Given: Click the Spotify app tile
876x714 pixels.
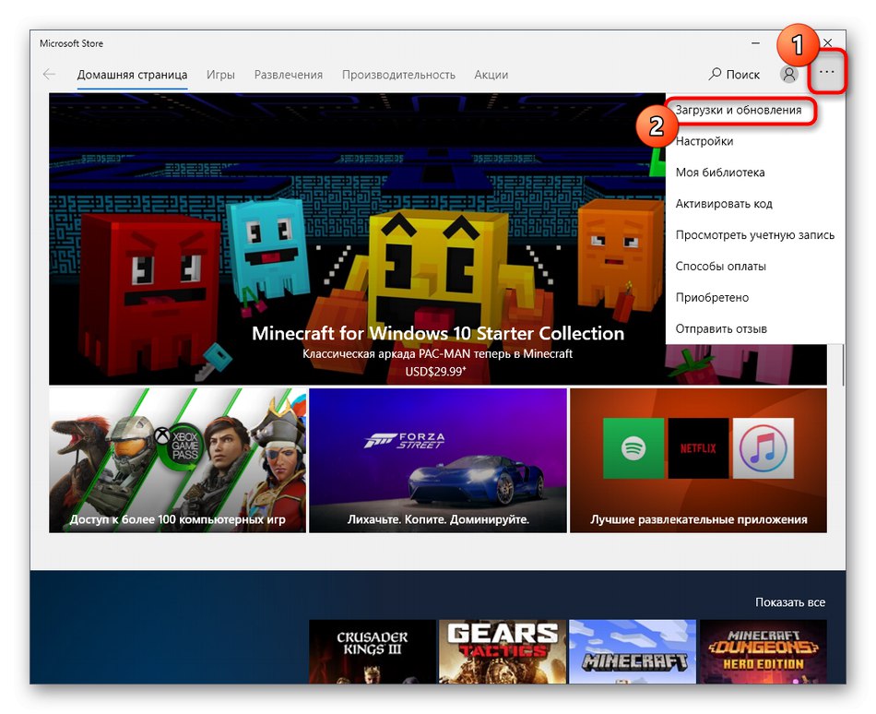Looking at the screenshot, I should pos(633,448).
